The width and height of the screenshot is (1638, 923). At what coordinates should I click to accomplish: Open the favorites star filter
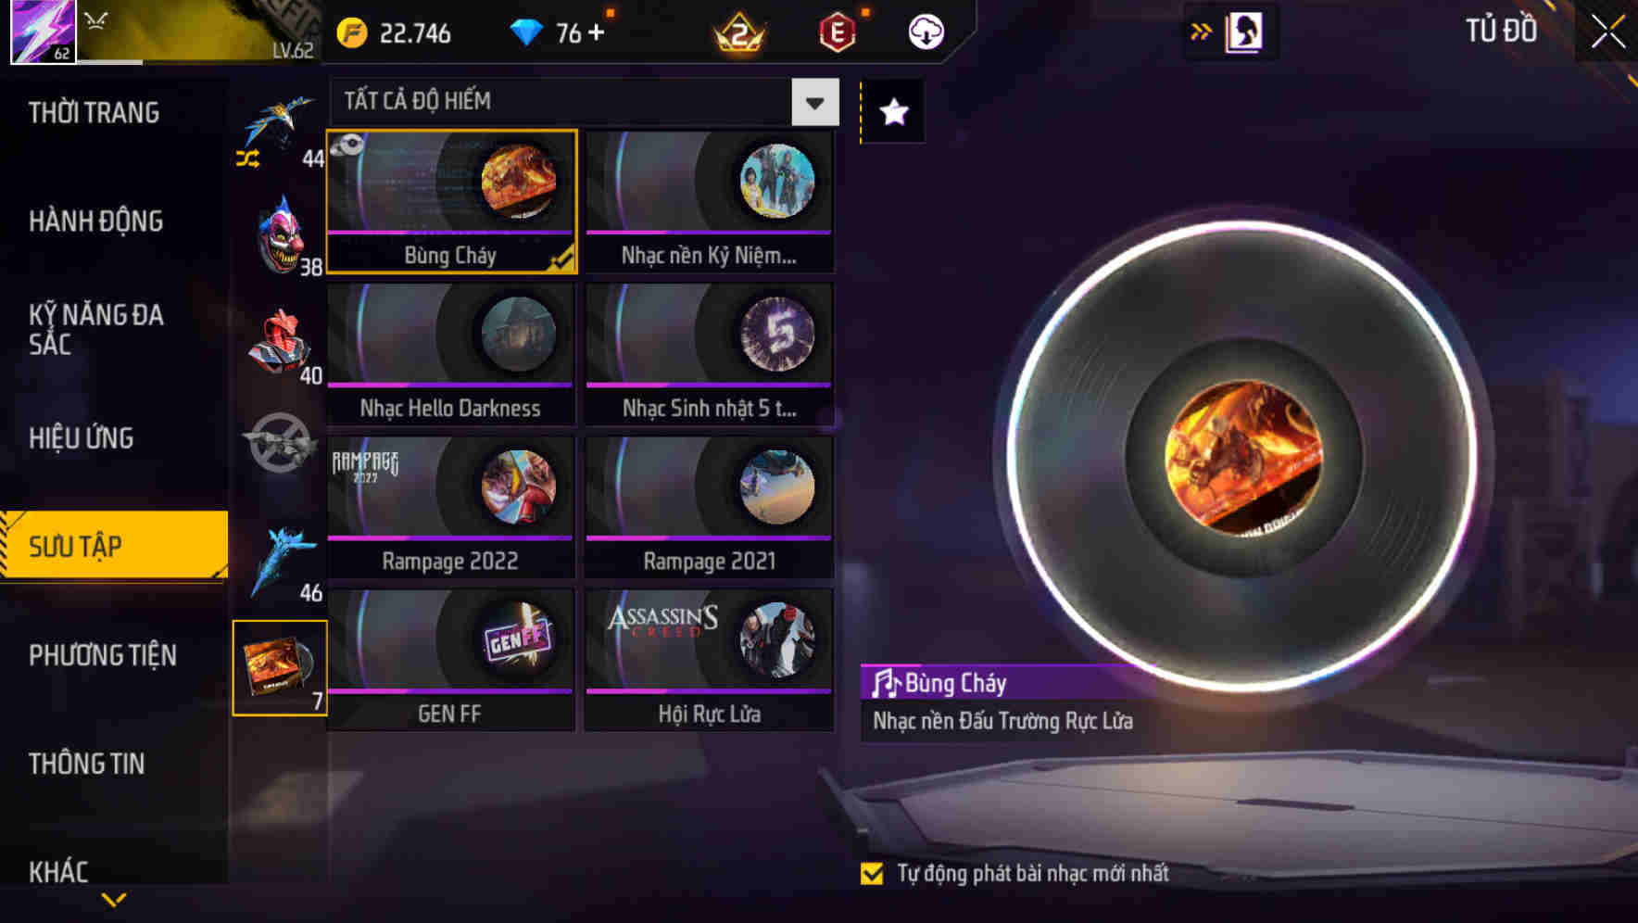point(893,112)
